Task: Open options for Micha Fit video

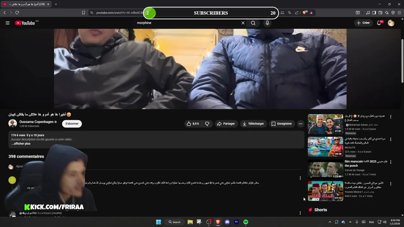Action: point(391,139)
